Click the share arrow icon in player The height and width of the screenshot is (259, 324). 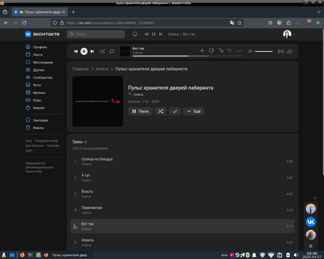[x=290, y=51]
